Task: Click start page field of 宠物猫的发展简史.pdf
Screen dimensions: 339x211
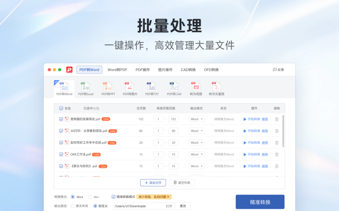Action: pos(158,119)
